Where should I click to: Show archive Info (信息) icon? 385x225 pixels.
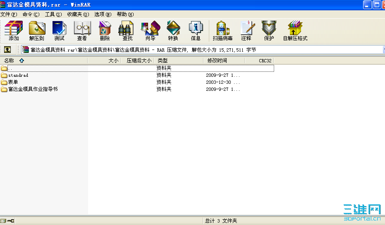(x=196, y=31)
